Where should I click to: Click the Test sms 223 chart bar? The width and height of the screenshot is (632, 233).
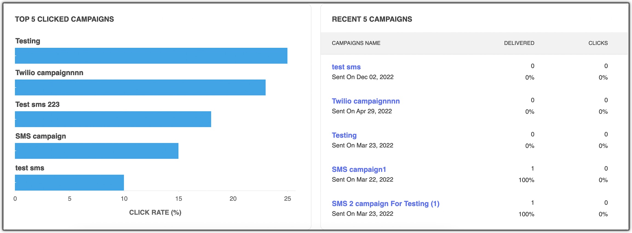tap(113, 119)
